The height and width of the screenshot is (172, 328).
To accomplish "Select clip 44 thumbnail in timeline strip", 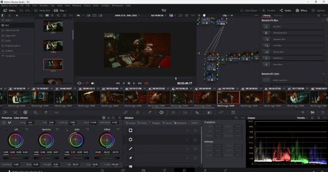I will (229, 97).
